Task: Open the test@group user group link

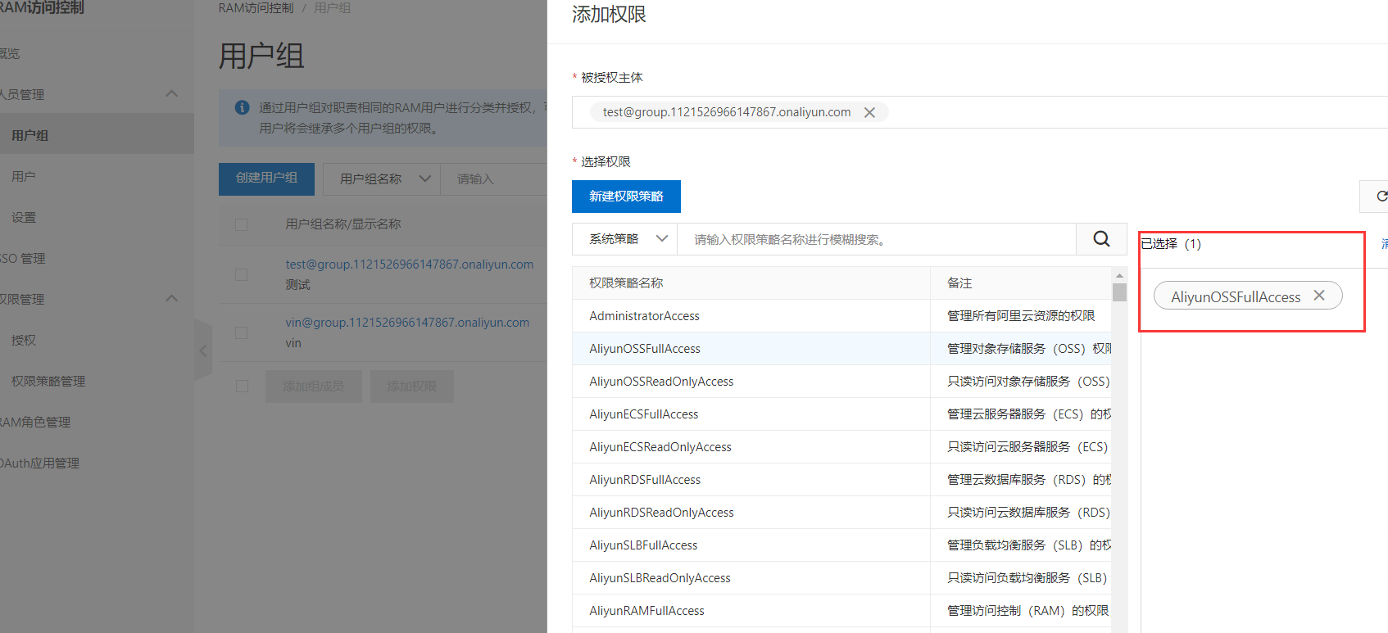Action: point(409,265)
